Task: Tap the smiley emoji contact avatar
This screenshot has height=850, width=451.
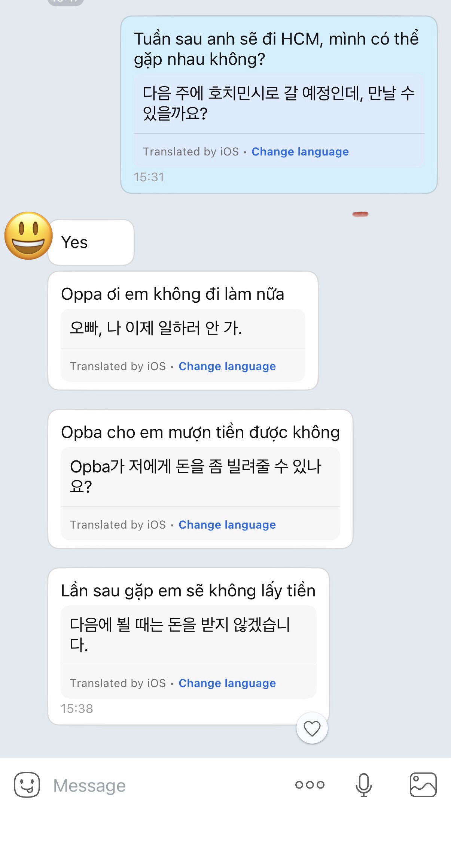Action: click(x=28, y=236)
